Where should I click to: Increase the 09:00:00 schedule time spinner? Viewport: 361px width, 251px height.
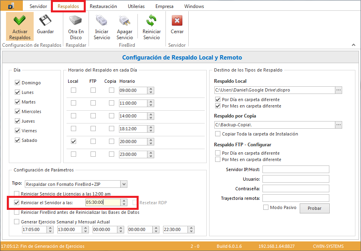click(151, 89)
